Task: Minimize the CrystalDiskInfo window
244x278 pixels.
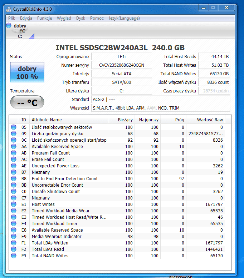Action: click(x=204, y=8)
